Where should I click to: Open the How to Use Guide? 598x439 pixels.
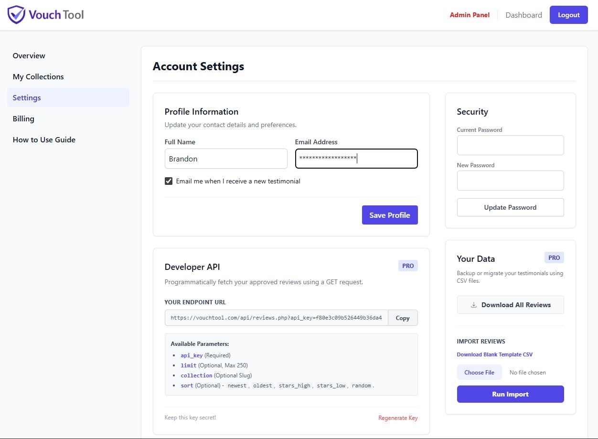click(44, 139)
